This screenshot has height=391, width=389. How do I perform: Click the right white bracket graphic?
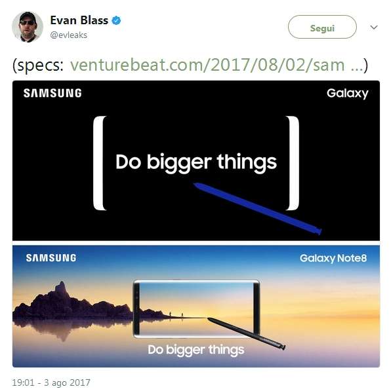(x=293, y=163)
